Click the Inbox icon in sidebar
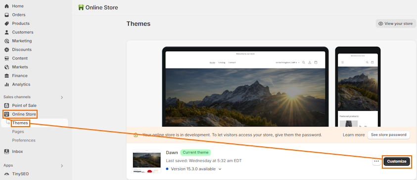The width and height of the screenshot is (417, 180). click(7, 151)
